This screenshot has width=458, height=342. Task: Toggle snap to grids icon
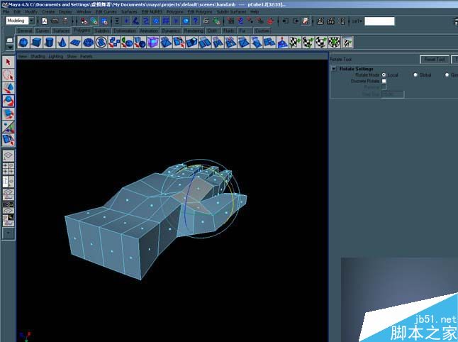pos(230,21)
